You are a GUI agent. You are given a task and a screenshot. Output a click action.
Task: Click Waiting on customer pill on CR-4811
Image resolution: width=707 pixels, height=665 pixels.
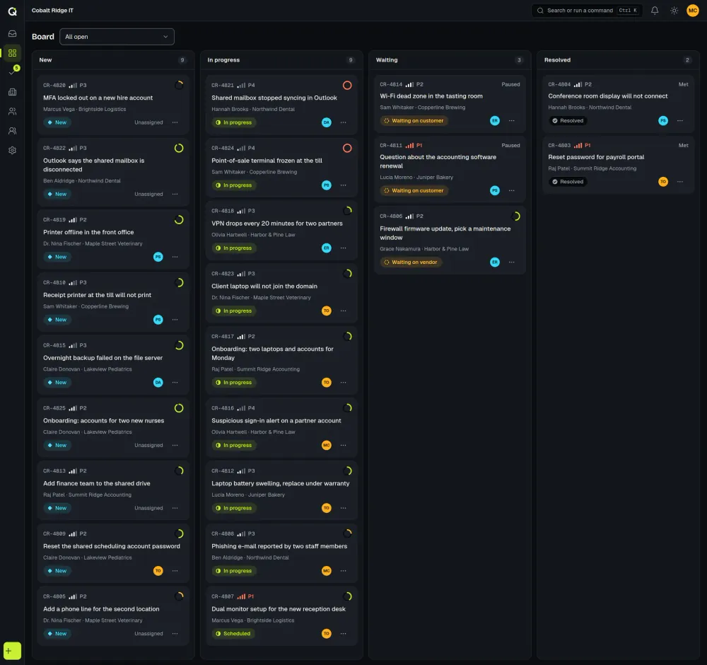(414, 190)
